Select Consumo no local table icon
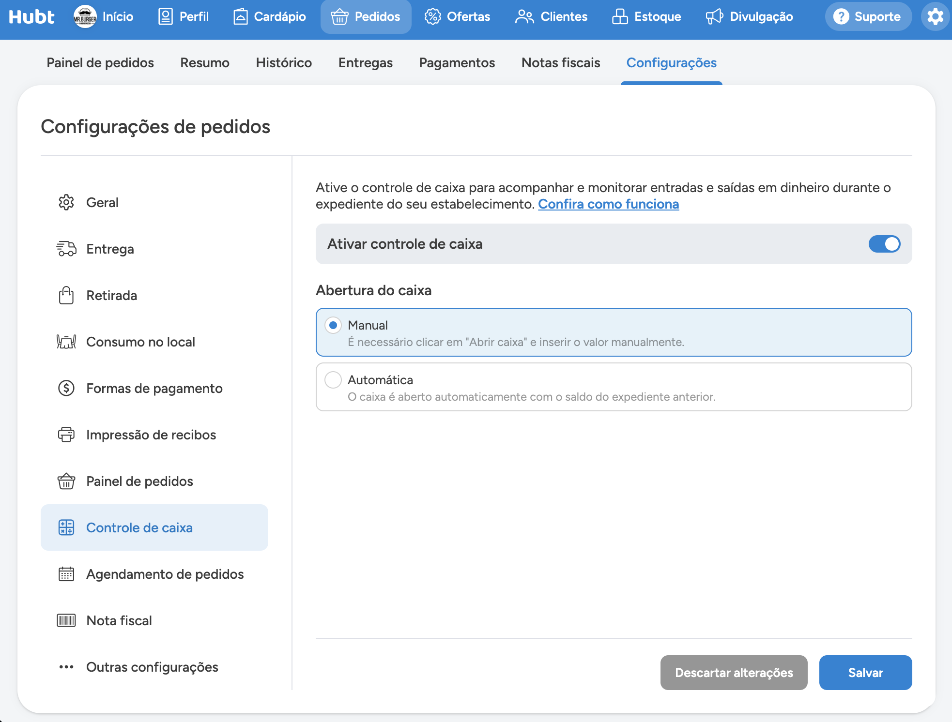The image size is (952, 722). [x=66, y=342]
